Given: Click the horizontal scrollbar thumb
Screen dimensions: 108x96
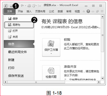Looking at the screenshot, I should click(x=36, y=82).
